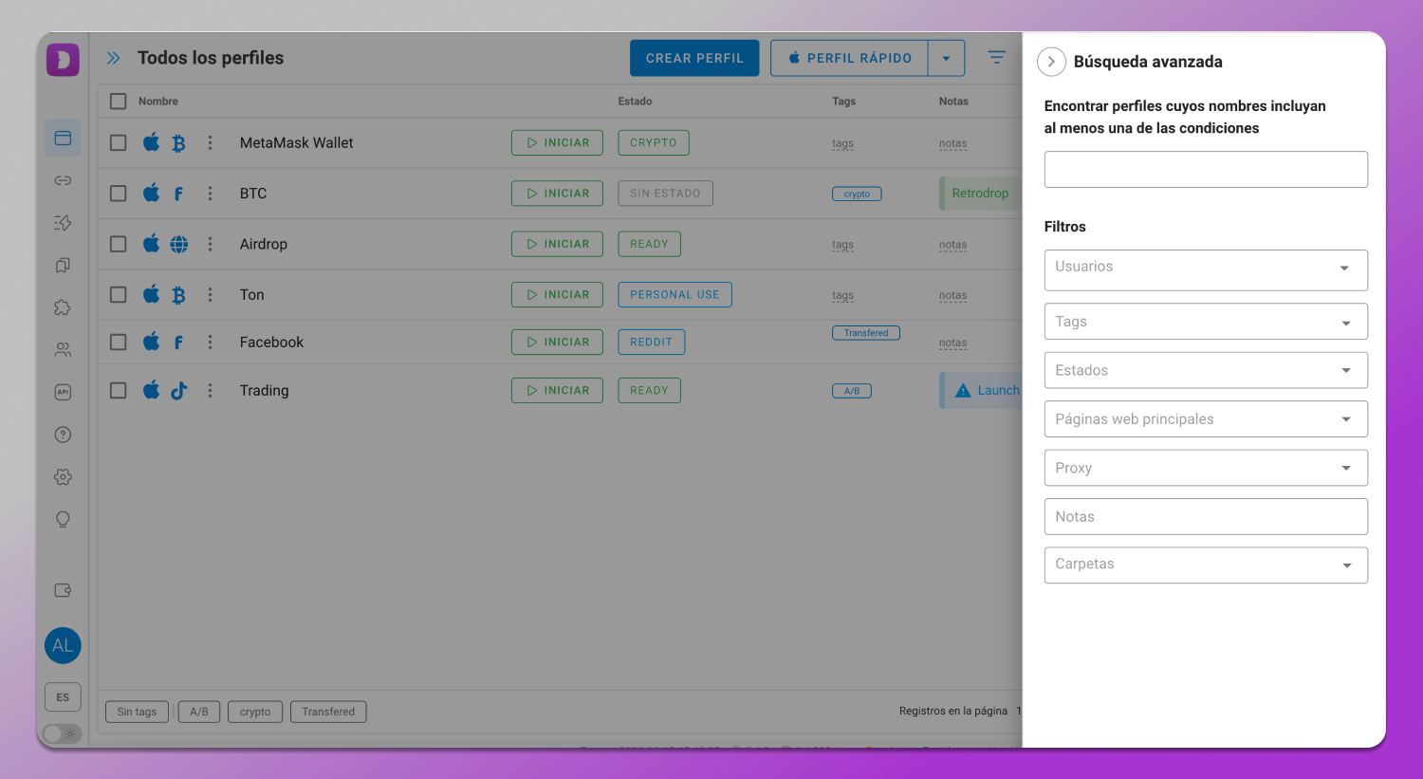
Task: Expand the Perfil Rápido dropdown arrow
Action: click(946, 58)
